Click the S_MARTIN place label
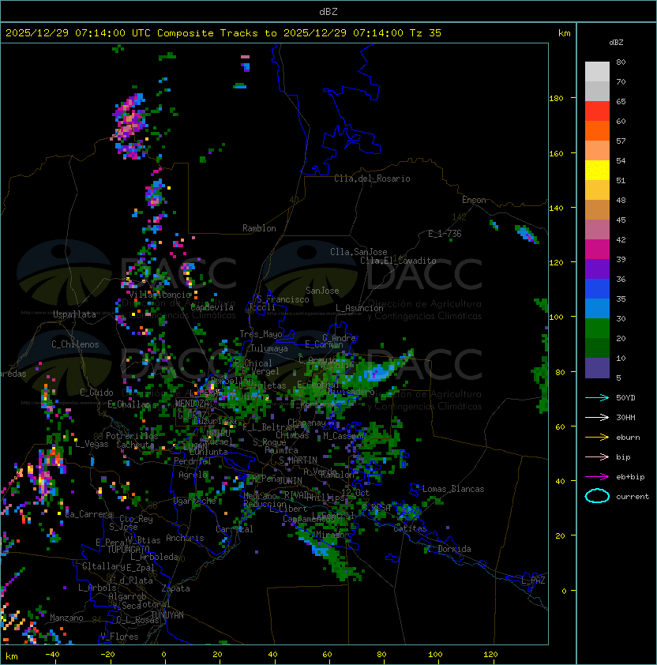 point(298,460)
